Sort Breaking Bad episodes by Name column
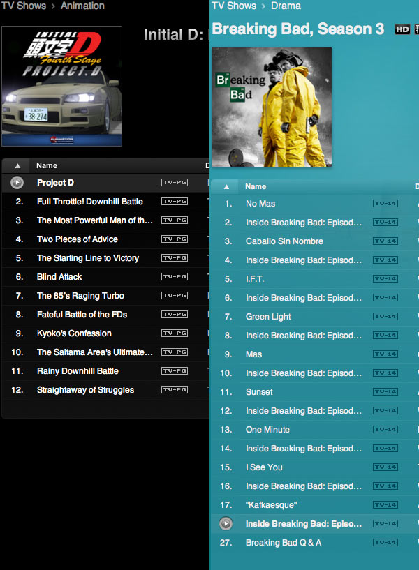The image size is (419, 570). 256,187
